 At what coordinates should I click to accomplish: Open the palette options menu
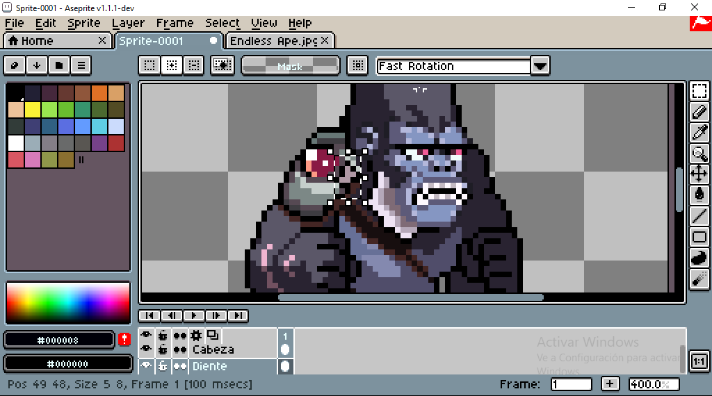[x=81, y=65]
